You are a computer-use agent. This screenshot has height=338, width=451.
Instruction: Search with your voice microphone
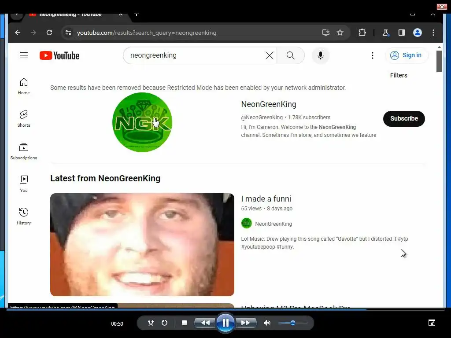[321, 55]
